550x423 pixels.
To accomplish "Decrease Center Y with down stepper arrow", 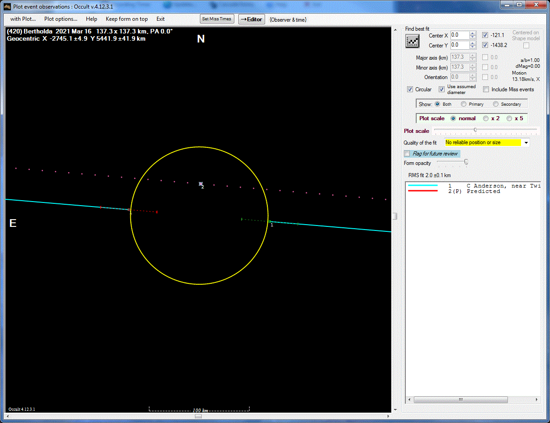I will click(x=473, y=47).
